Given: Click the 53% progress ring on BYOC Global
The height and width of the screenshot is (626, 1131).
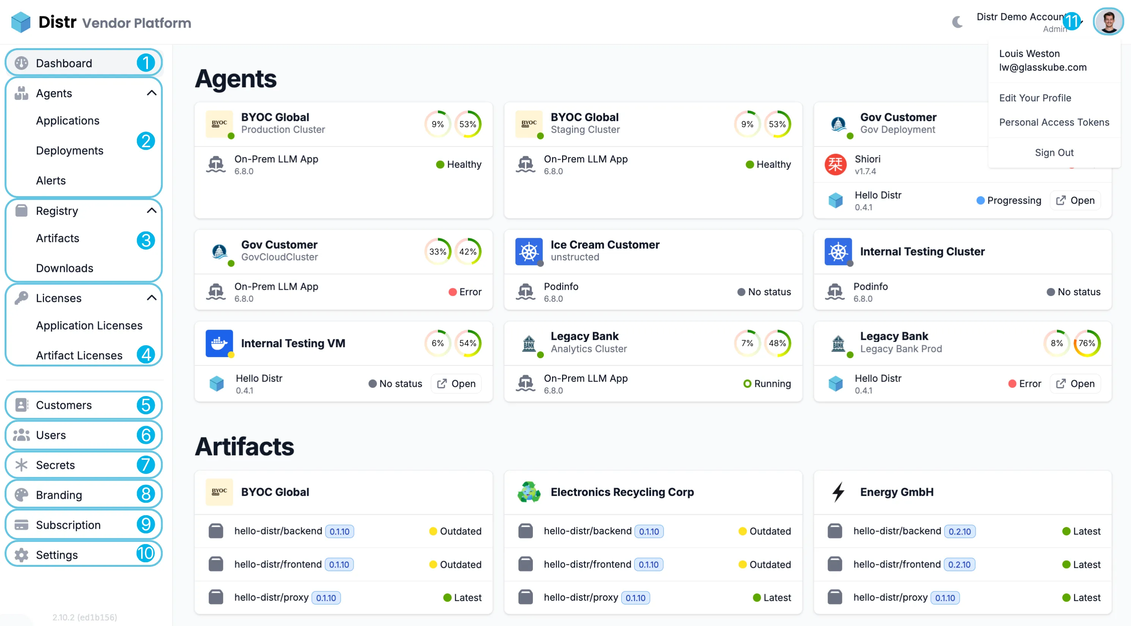Looking at the screenshot, I should 468,124.
